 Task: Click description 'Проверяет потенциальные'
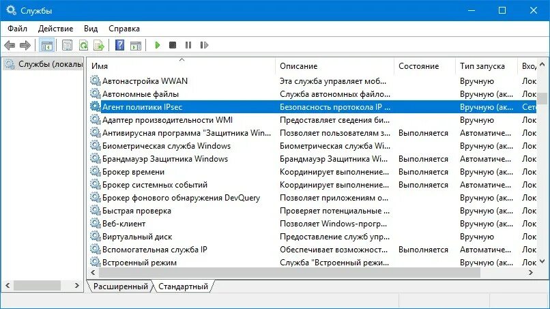coord(334,211)
